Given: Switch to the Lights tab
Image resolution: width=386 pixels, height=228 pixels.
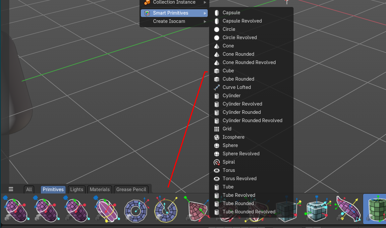Looking at the screenshot, I should [x=77, y=190].
